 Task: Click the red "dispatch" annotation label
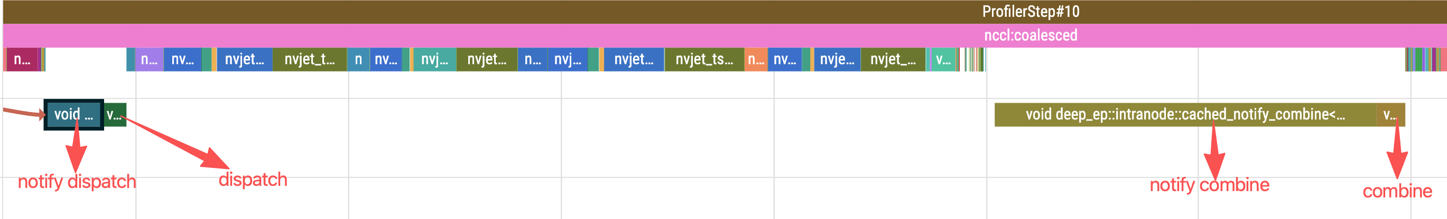point(253,179)
